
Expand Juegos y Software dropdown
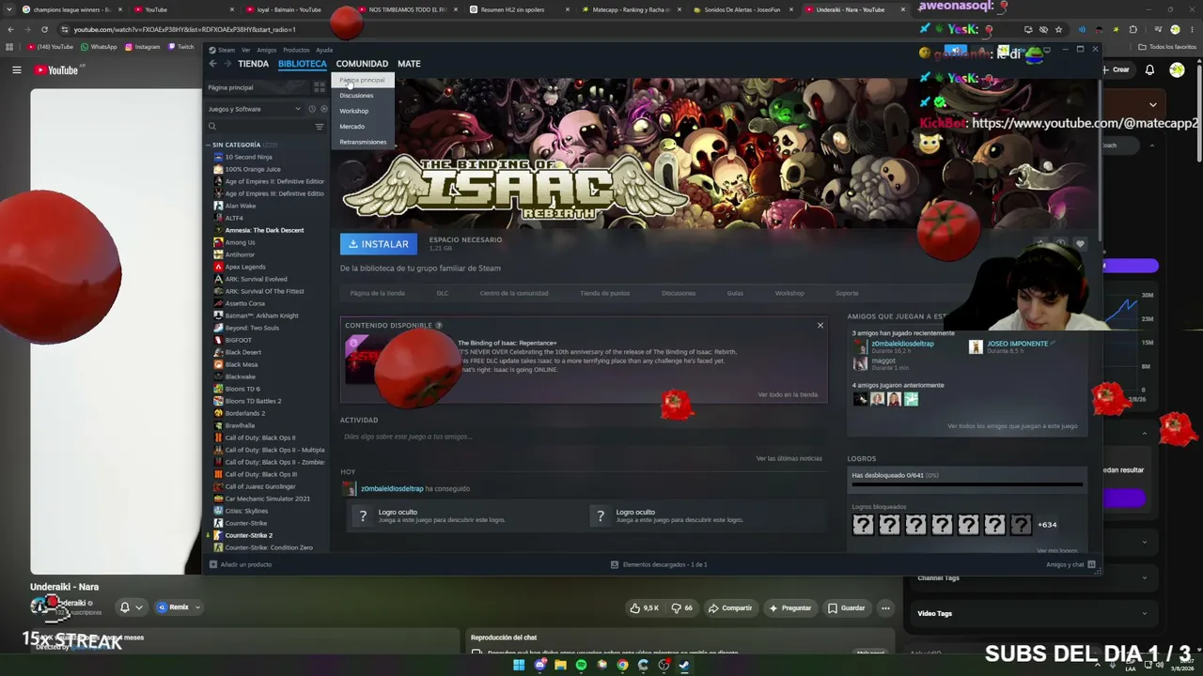298,109
